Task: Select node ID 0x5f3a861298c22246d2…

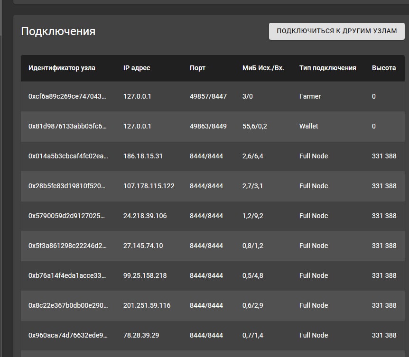Action: point(67,246)
